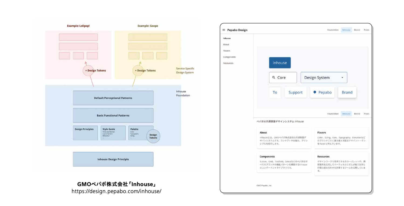Select Inhouse in the left sidebar
This screenshot has height=206, width=404.
click(x=227, y=38)
